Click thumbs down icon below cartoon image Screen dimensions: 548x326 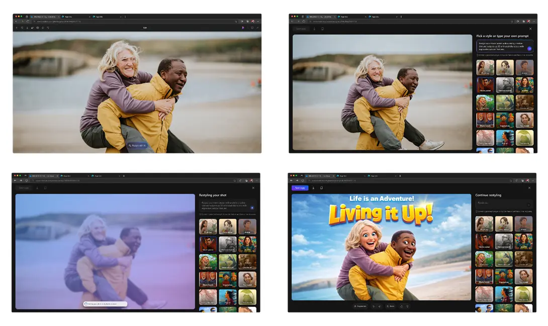407,306
